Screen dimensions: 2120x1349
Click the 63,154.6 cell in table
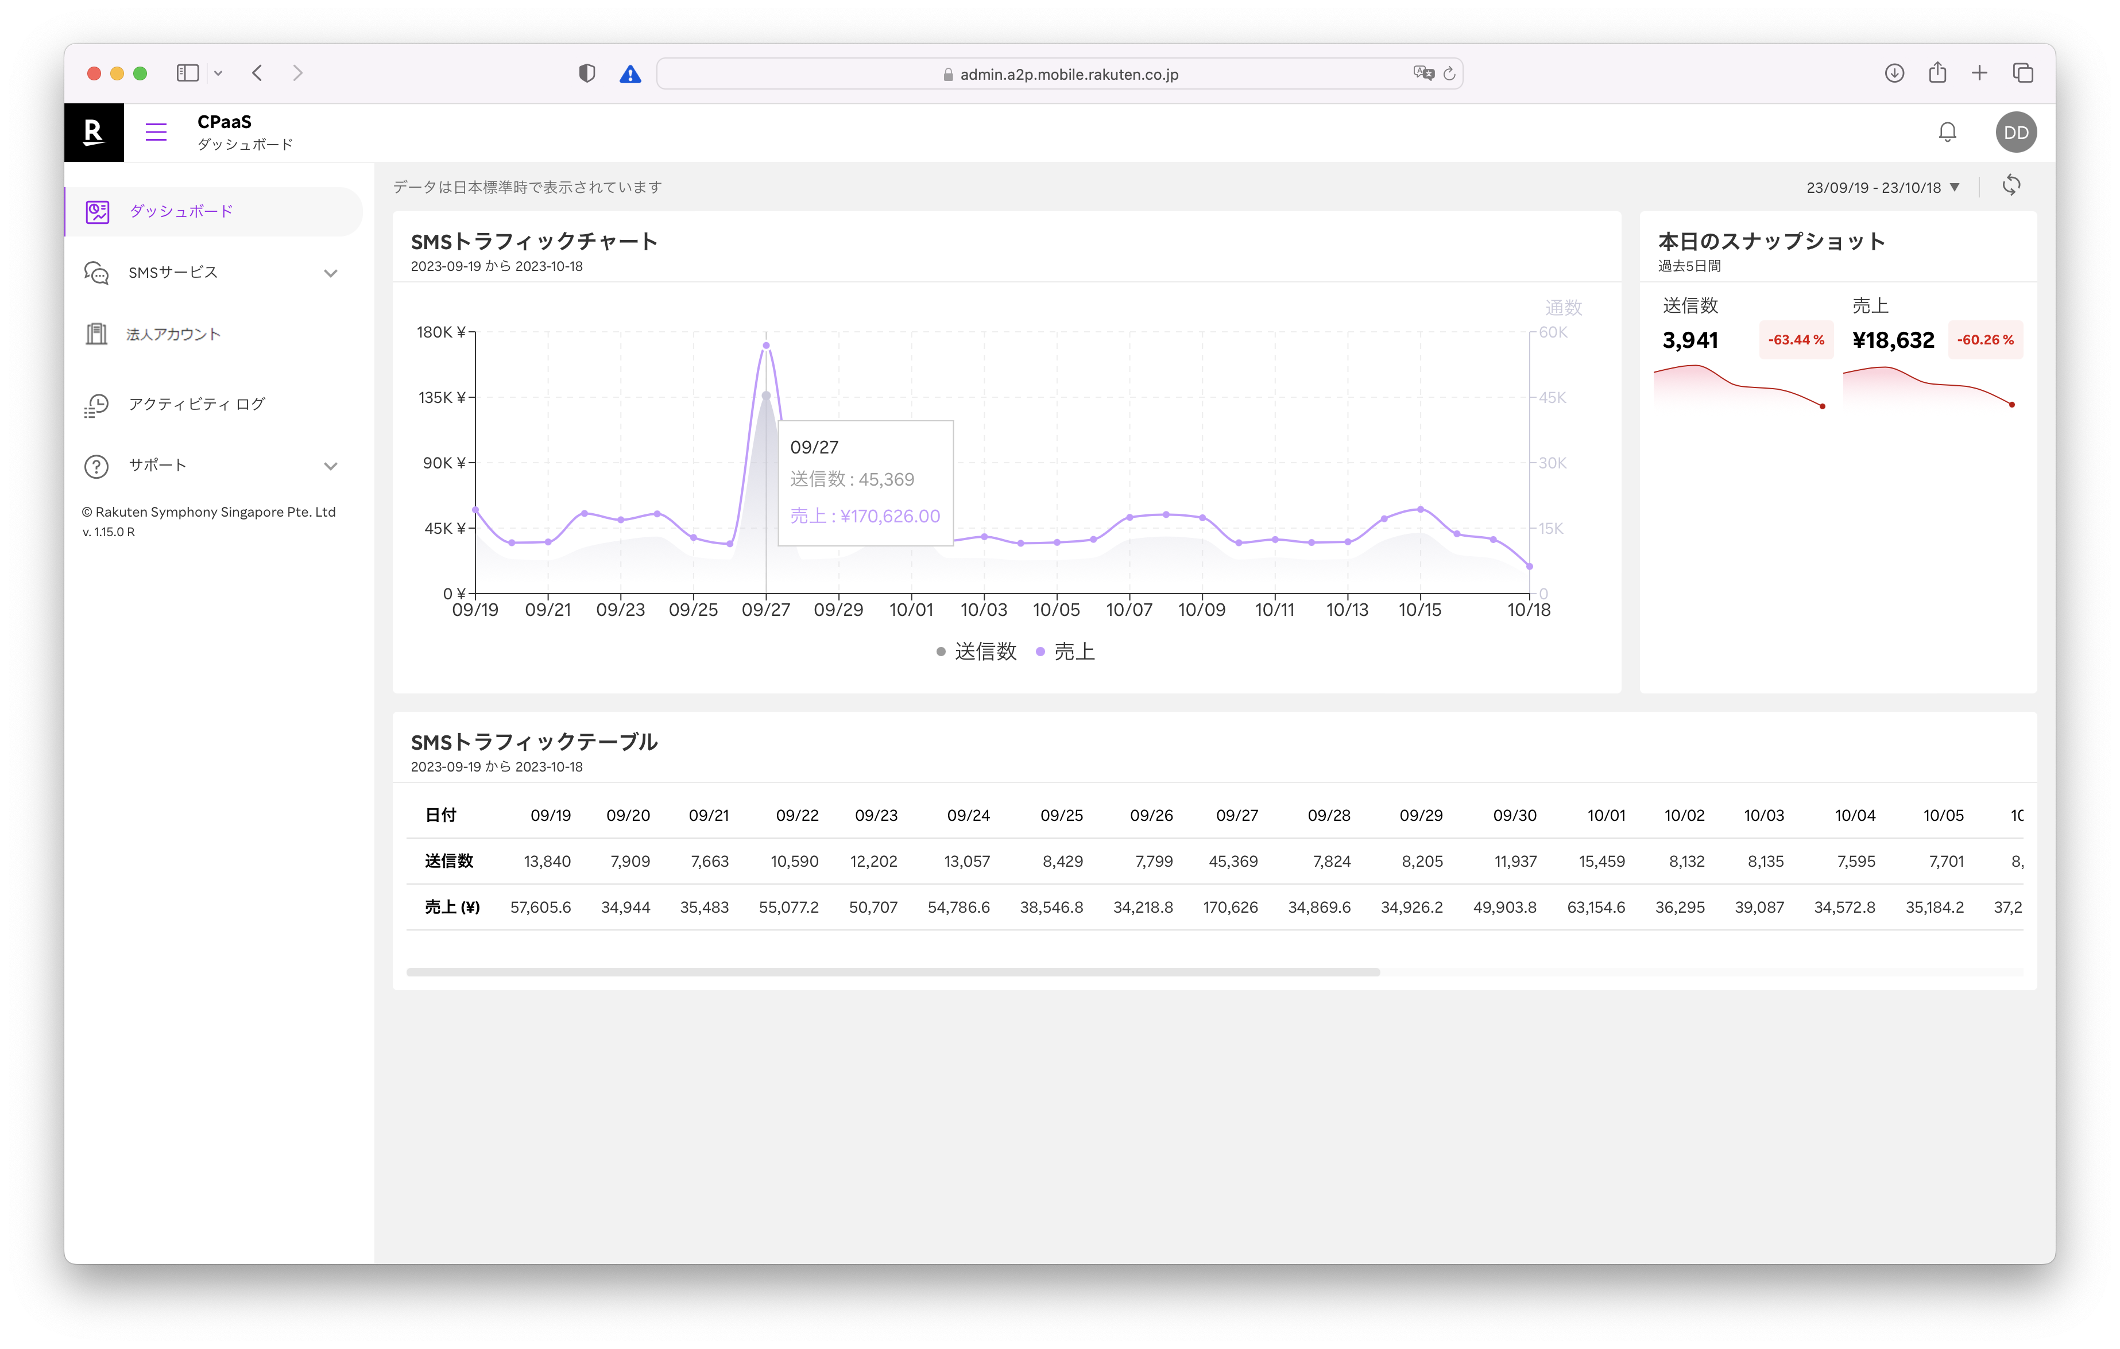pyautogui.click(x=1595, y=907)
